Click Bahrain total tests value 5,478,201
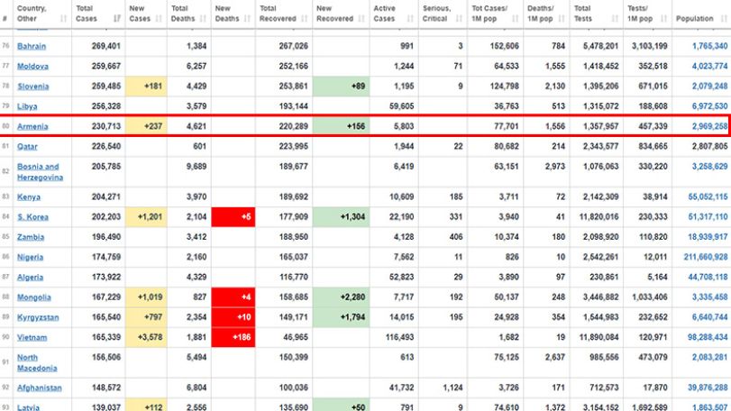This screenshot has height=411, width=731. tap(600, 46)
